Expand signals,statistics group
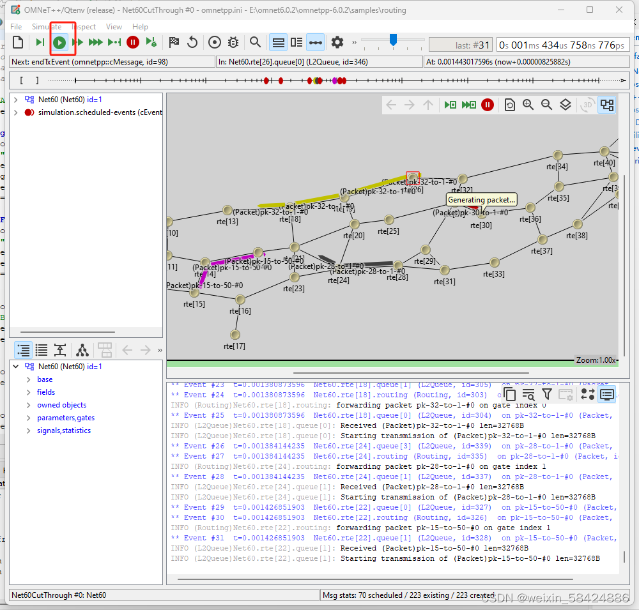This screenshot has width=639, height=610. point(29,431)
